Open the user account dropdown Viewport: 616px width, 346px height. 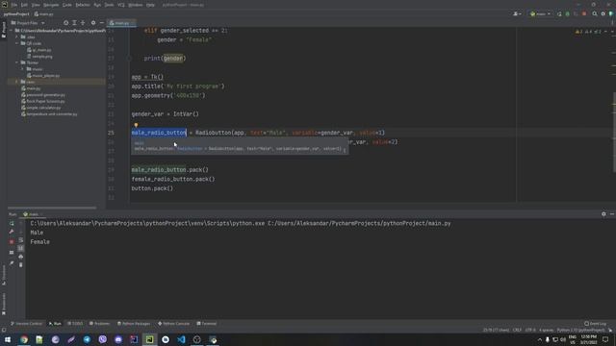tap(517, 13)
